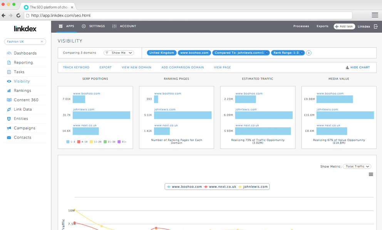Click the Reporting document icon

9,63
